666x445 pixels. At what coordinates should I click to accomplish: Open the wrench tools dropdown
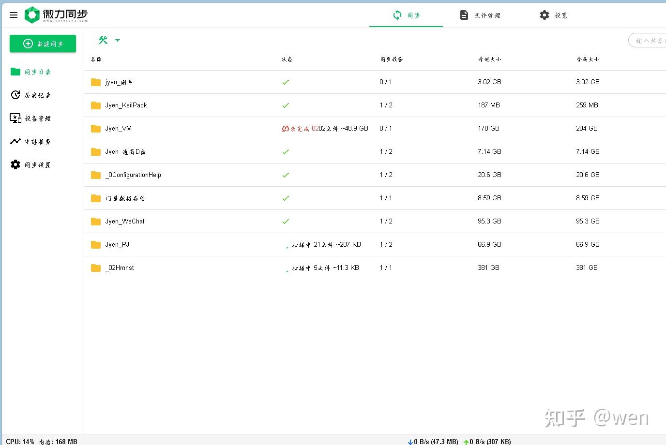click(108, 41)
